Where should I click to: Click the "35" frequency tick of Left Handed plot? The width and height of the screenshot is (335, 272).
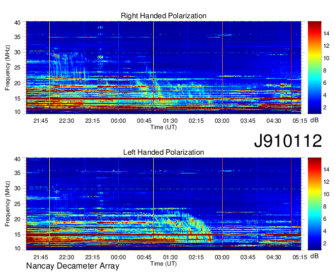17,173
